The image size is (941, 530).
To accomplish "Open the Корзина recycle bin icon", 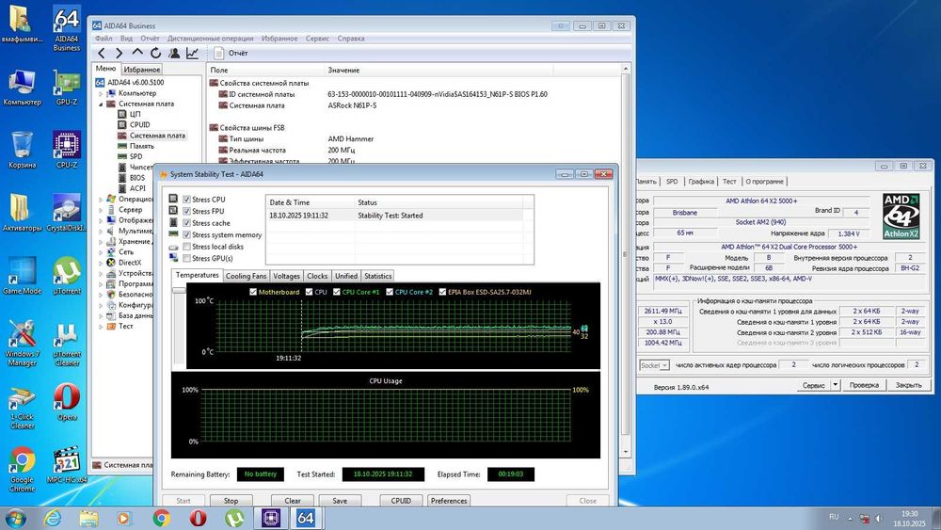I will 23,150.
